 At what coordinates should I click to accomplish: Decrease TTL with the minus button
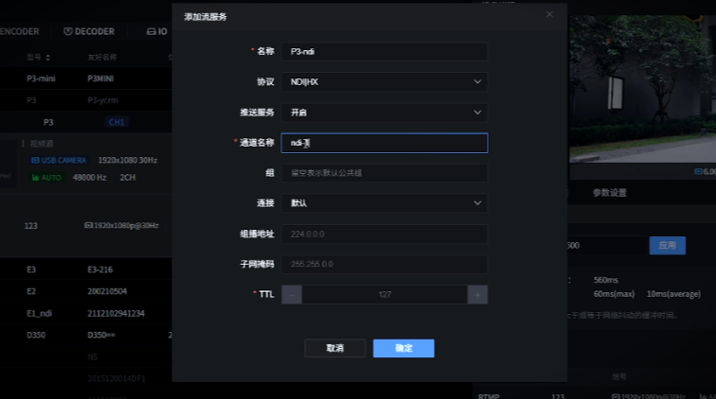point(292,295)
